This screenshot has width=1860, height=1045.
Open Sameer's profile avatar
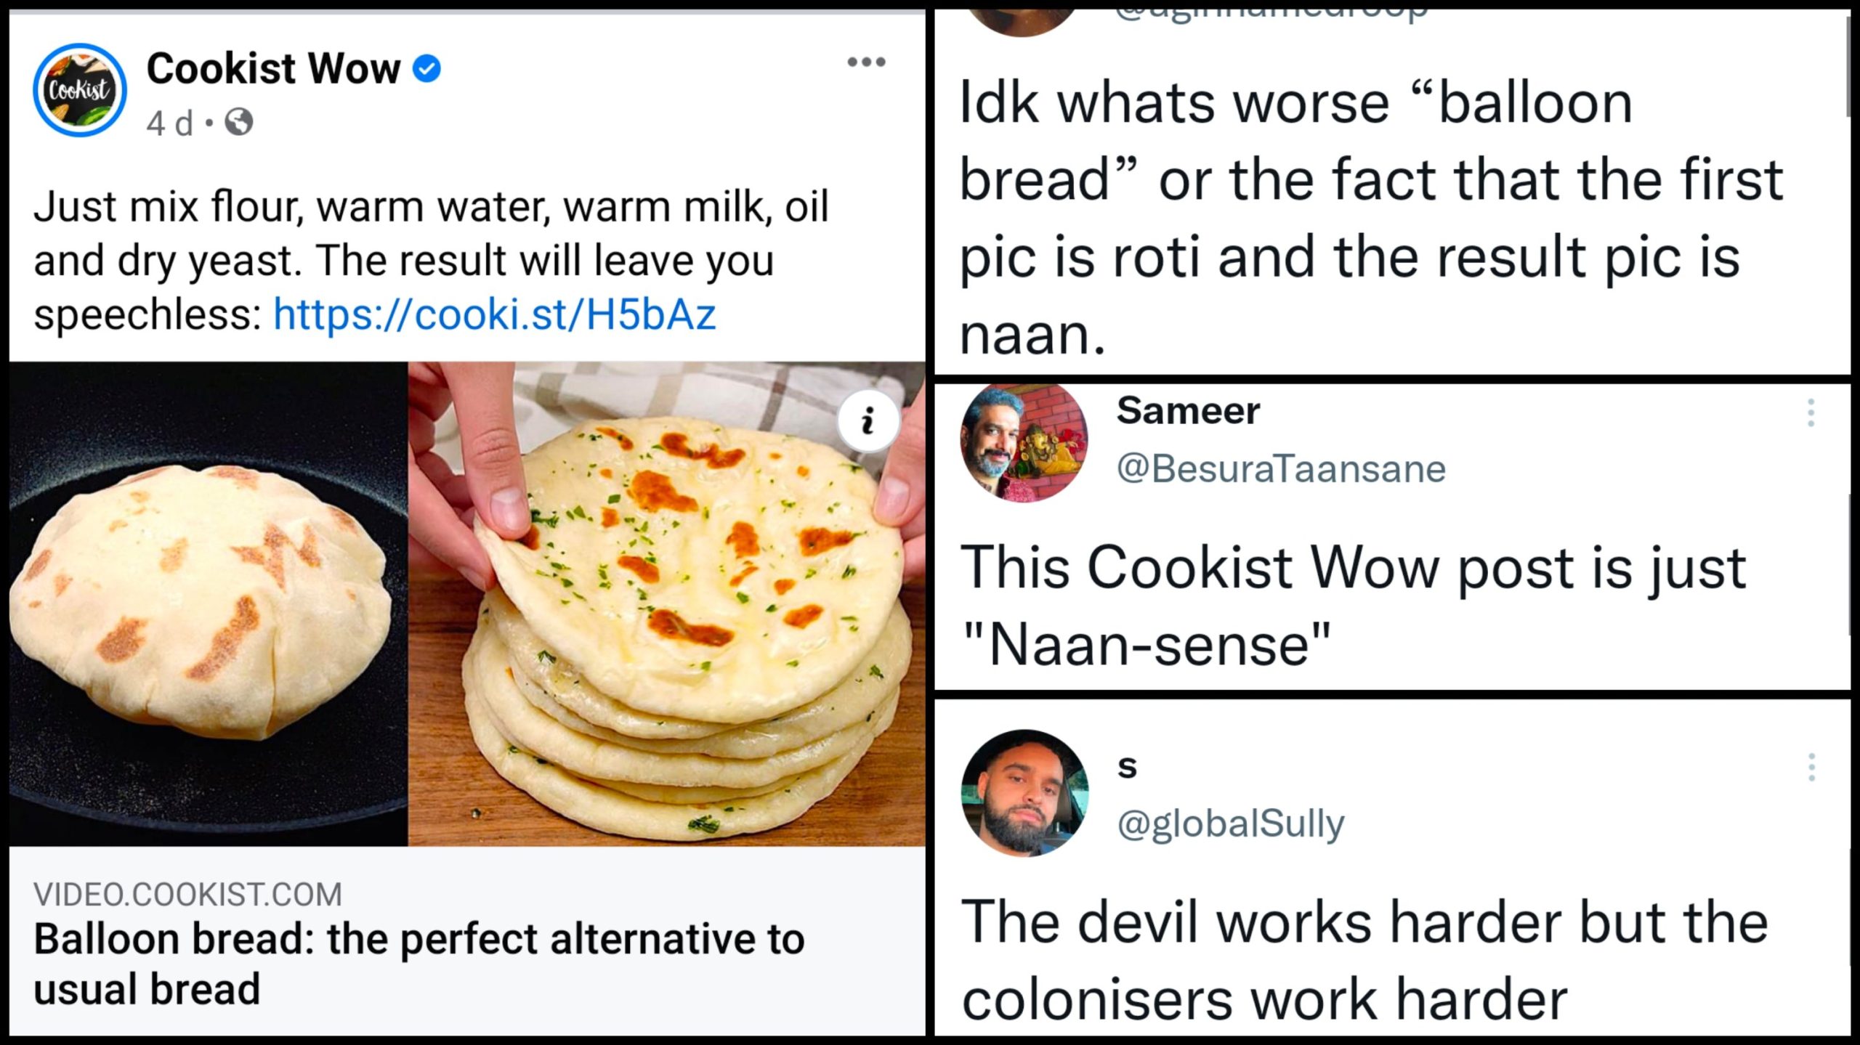[x=1024, y=443]
